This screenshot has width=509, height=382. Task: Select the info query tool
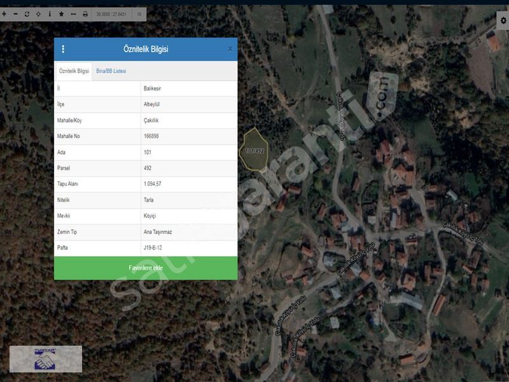tap(50, 13)
